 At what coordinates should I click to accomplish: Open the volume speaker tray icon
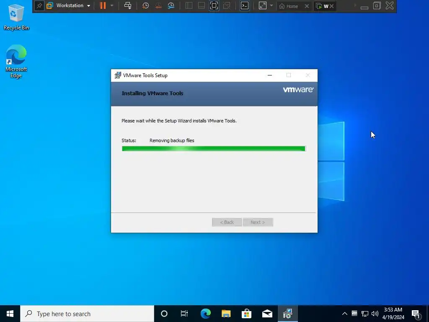[375, 314]
